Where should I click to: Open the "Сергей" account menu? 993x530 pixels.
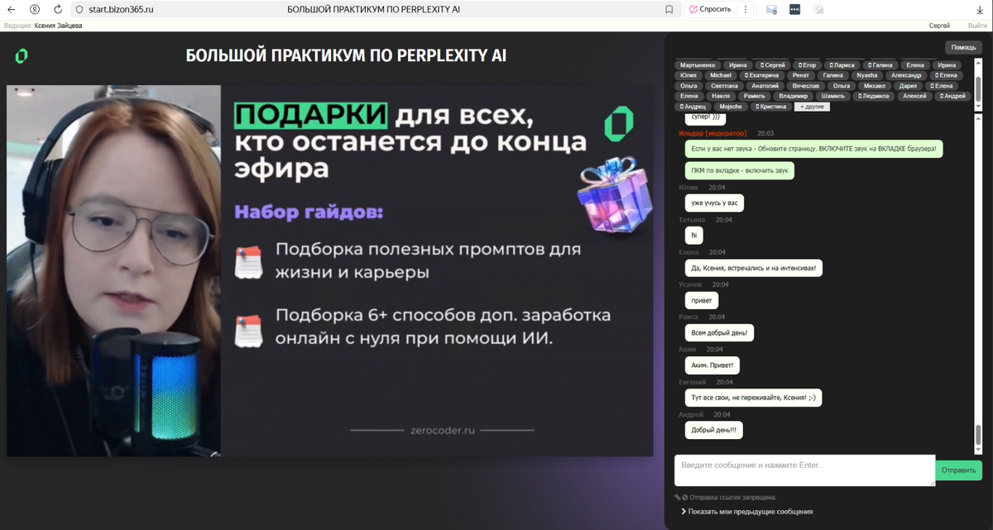click(x=940, y=26)
